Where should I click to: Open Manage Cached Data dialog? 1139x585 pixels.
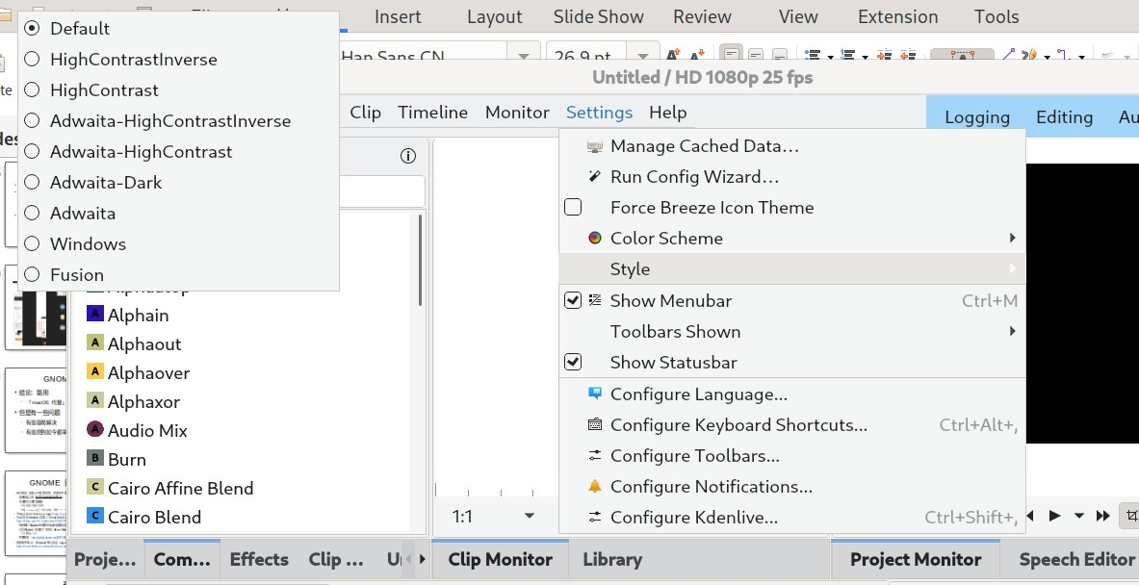click(791, 146)
